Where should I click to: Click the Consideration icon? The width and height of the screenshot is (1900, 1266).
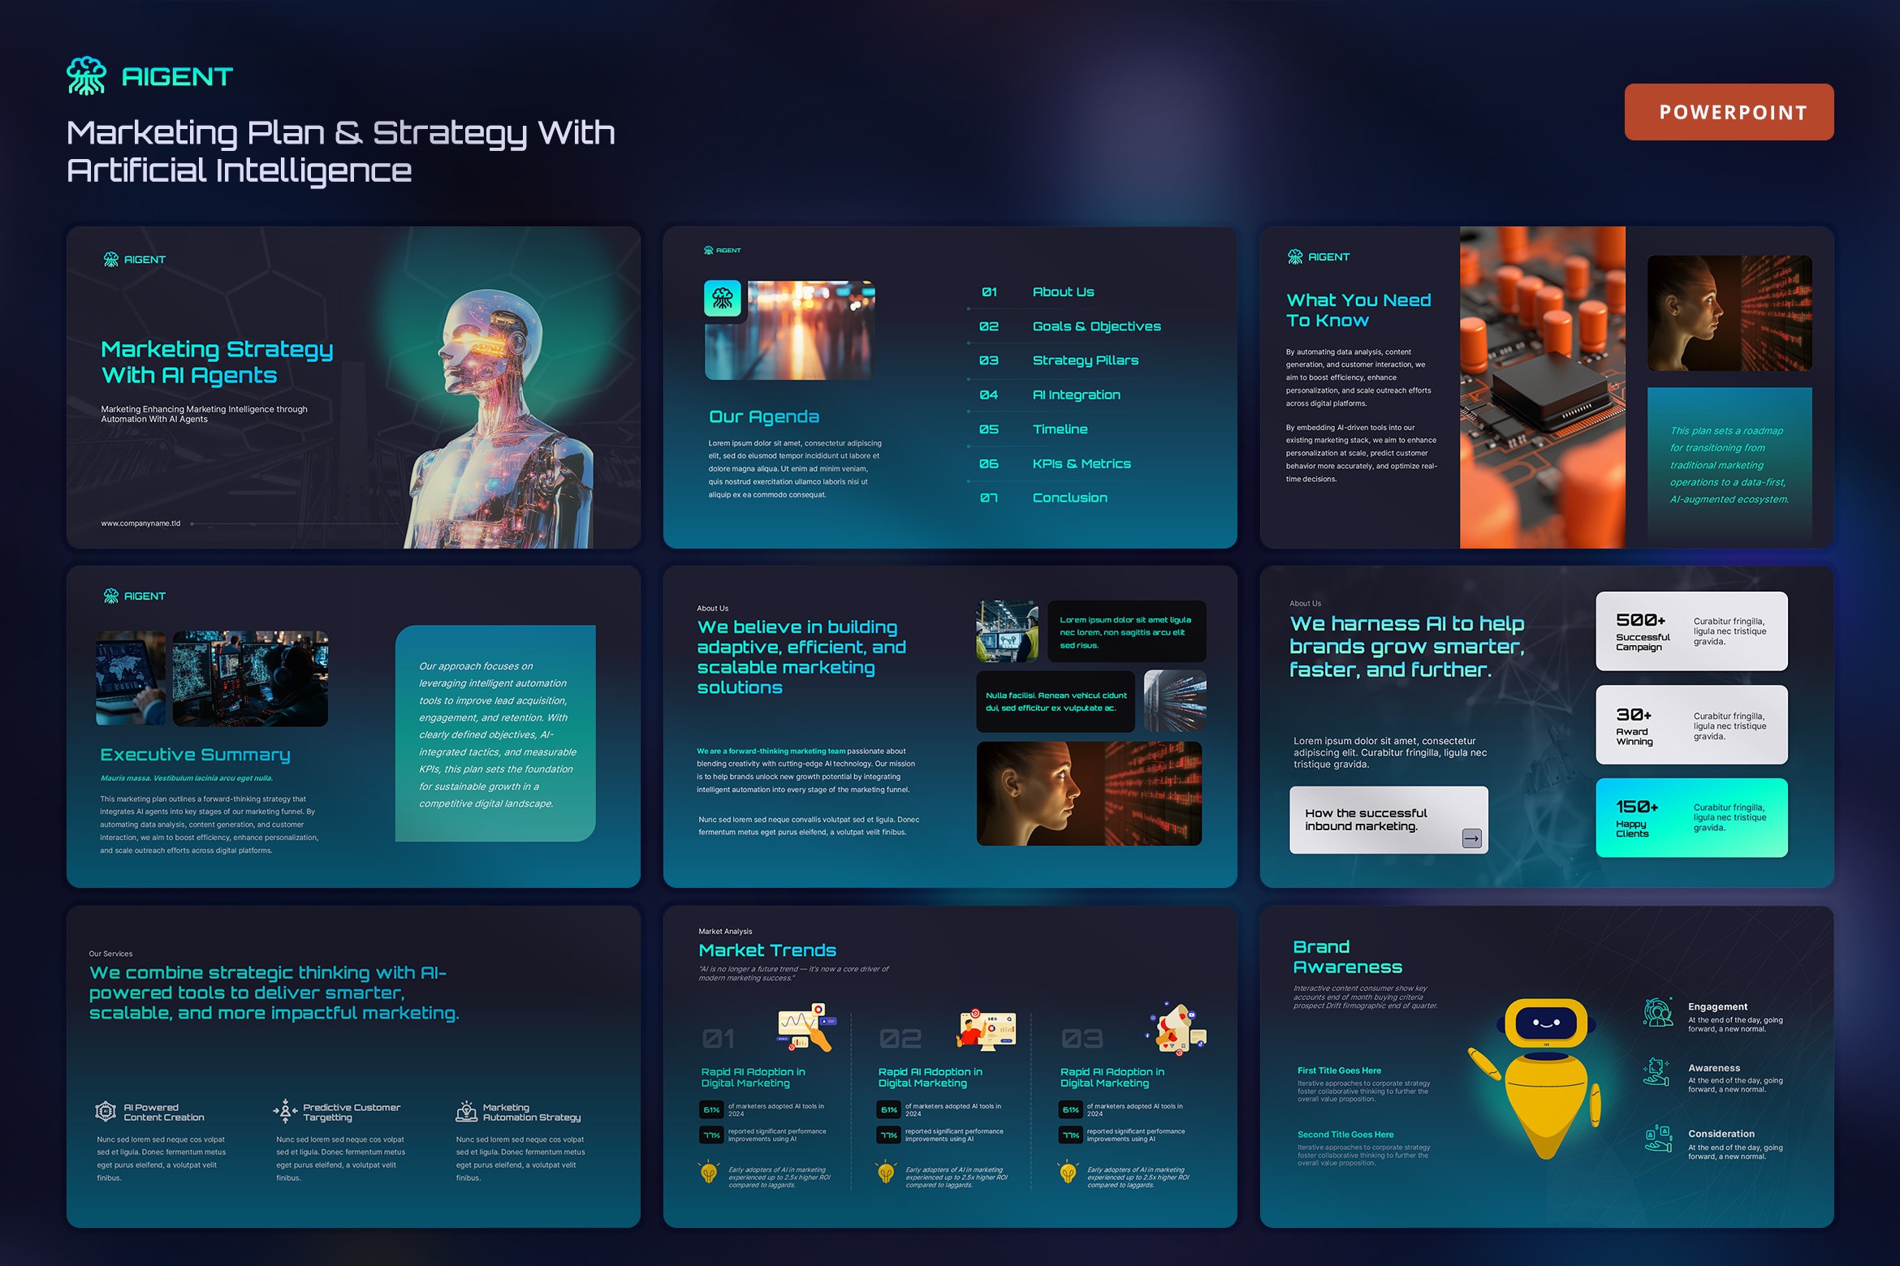tap(1658, 1139)
